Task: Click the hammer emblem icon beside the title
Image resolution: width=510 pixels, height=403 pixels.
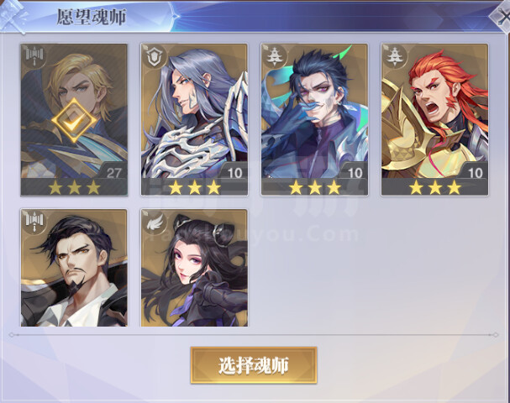Action: tap(13, 16)
